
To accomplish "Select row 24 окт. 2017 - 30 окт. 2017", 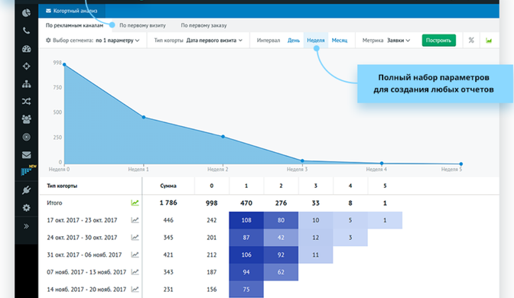I will click(82, 238).
